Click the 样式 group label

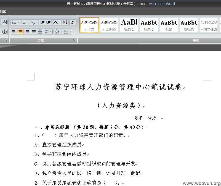tap(196, 41)
